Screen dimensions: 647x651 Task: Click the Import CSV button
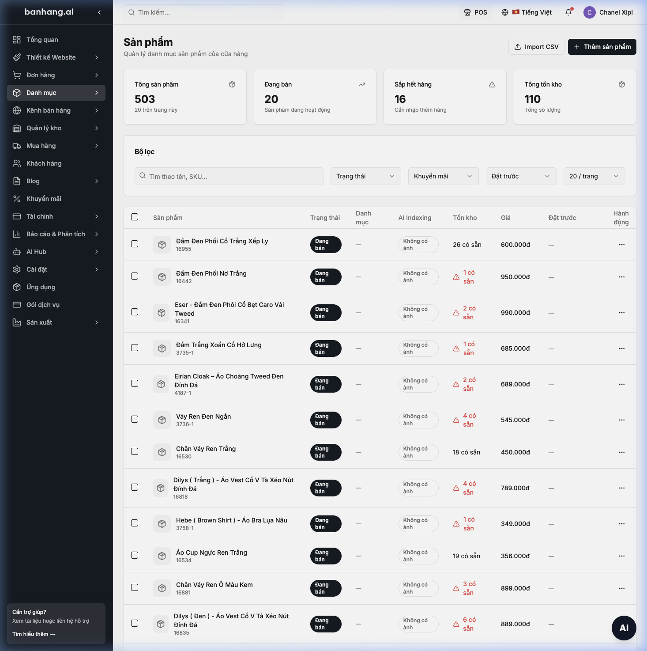click(x=536, y=47)
